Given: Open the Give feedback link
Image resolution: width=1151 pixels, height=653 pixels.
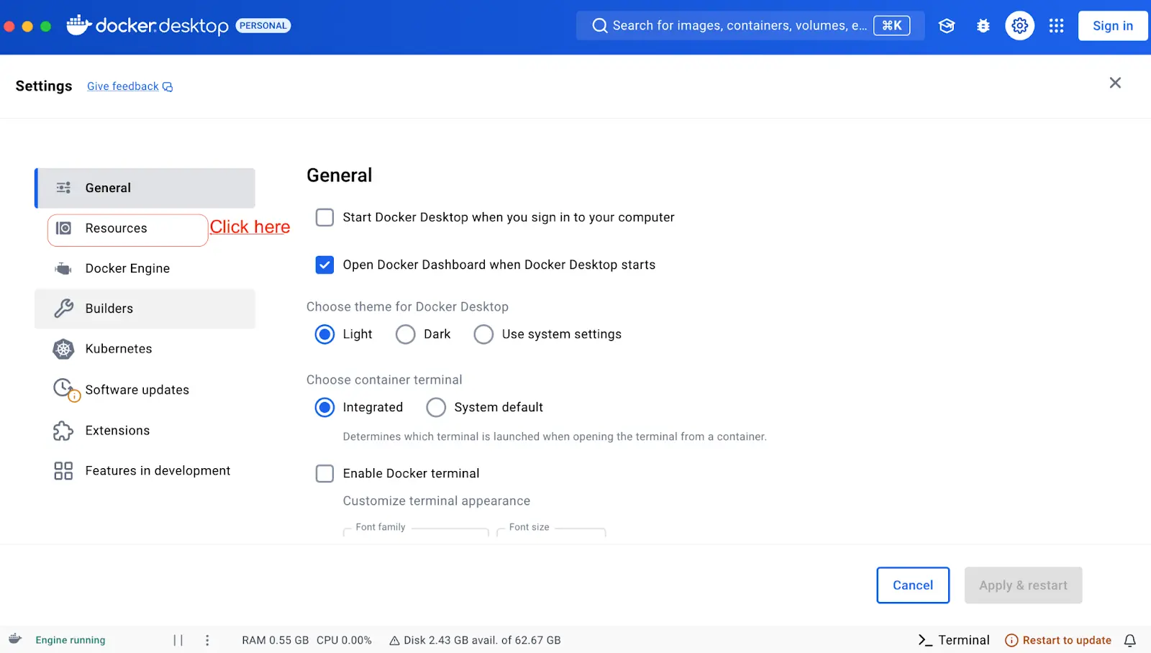Looking at the screenshot, I should (x=122, y=86).
